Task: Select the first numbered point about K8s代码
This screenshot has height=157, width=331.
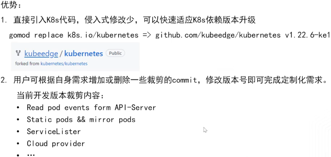Action: (133, 20)
